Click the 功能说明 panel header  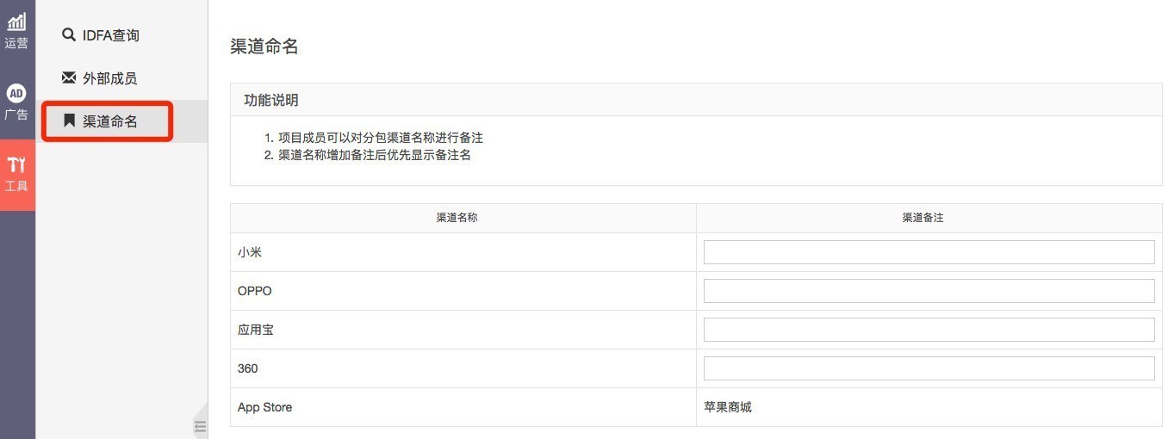pyautogui.click(x=271, y=100)
